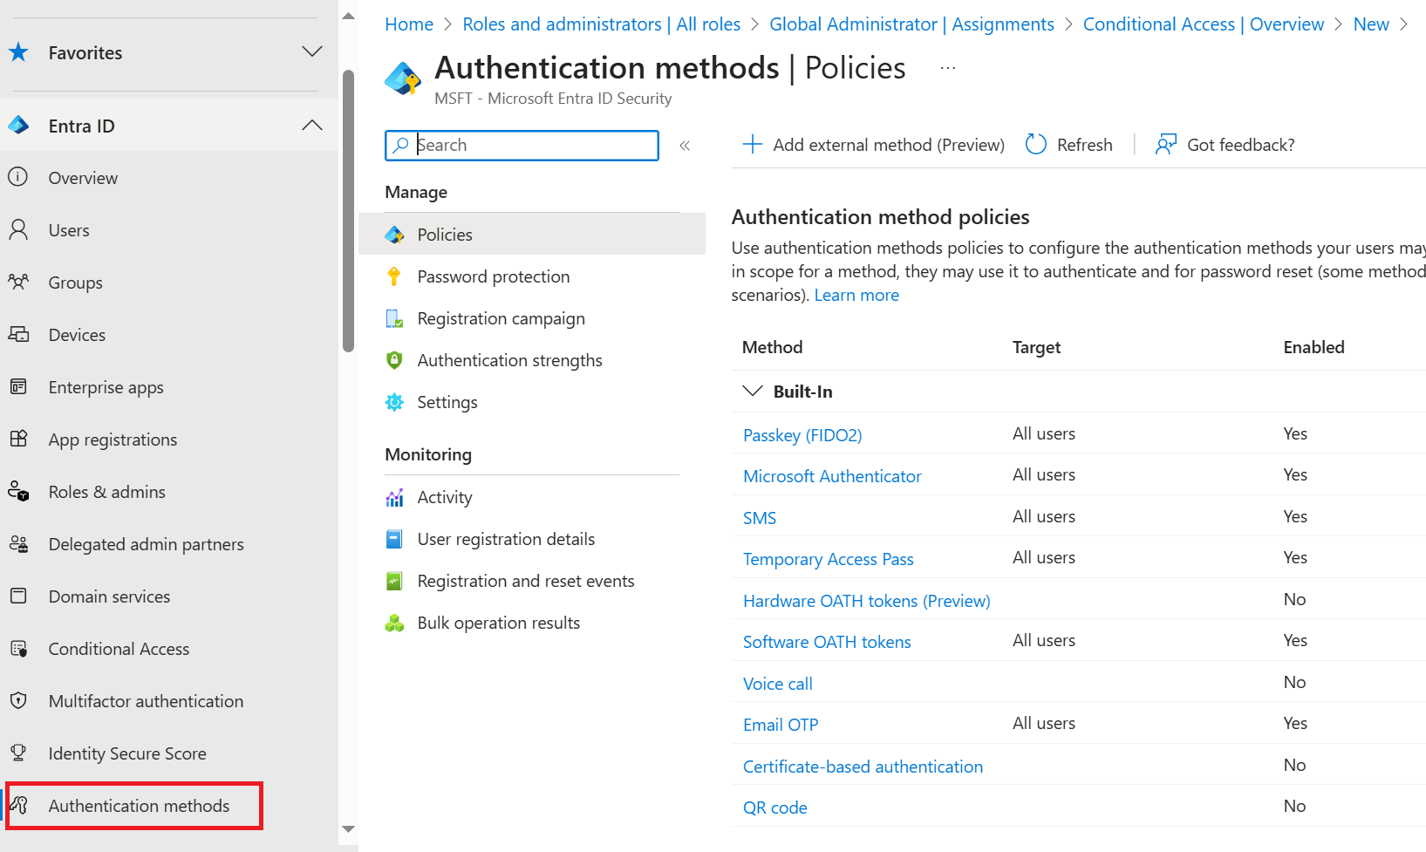Click the Learn more link
Screen dimensions: 1426x852
pyautogui.click(x=856, y=295)
